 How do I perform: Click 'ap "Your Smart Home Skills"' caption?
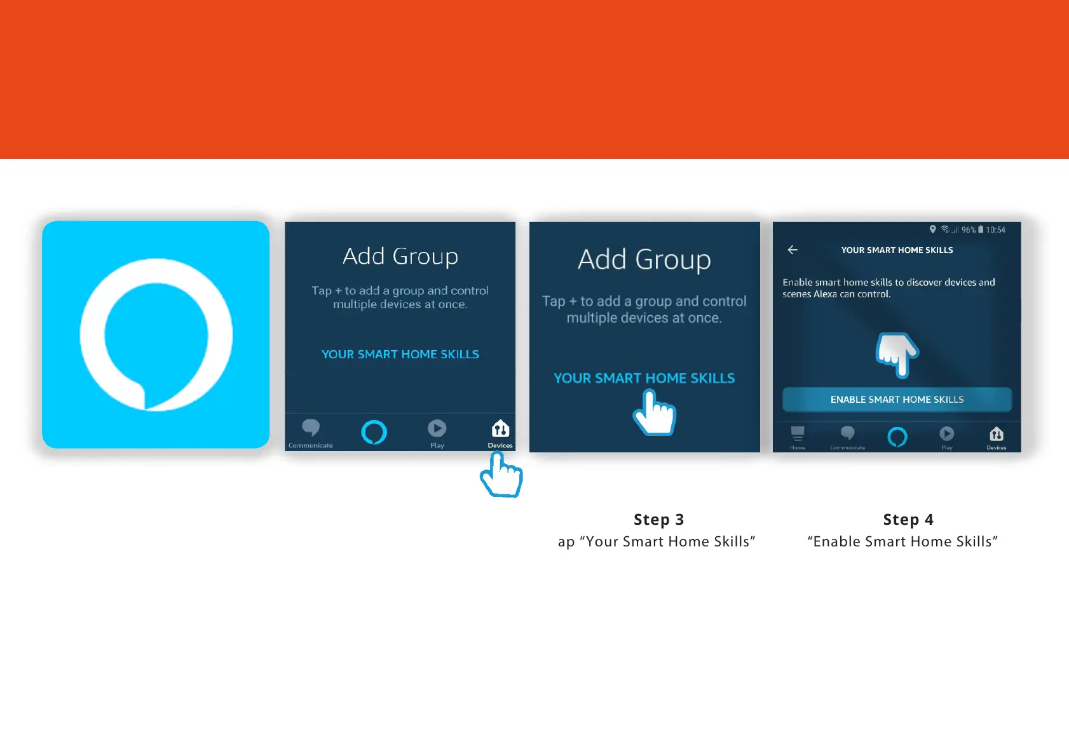pos(657,541)
